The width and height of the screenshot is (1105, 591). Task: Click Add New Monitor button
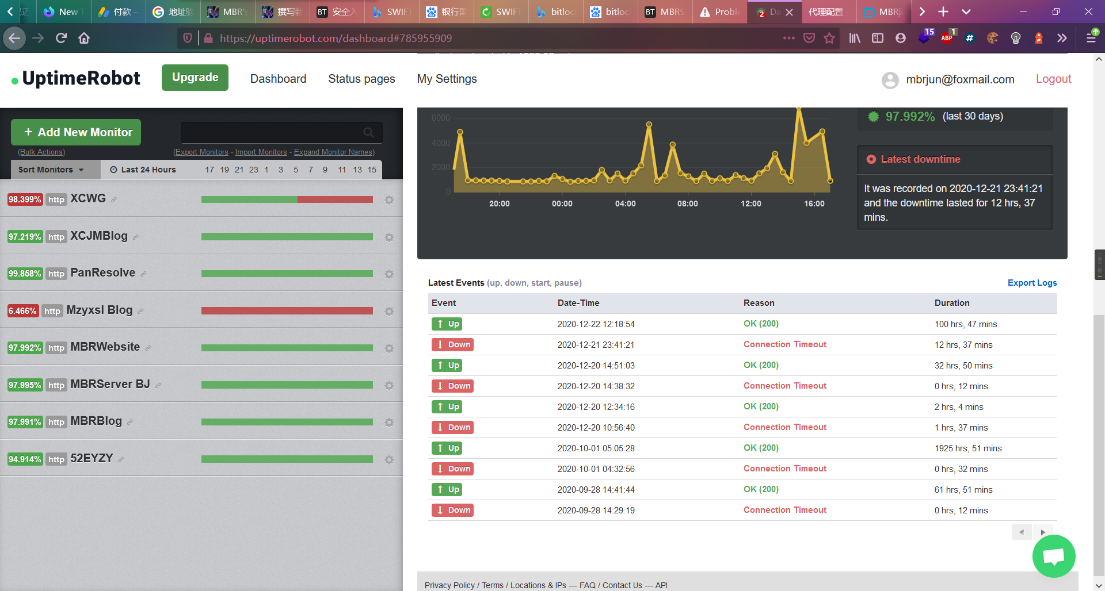(x=76, y=132)
